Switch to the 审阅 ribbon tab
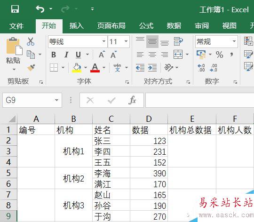 [x=202, y=26]
